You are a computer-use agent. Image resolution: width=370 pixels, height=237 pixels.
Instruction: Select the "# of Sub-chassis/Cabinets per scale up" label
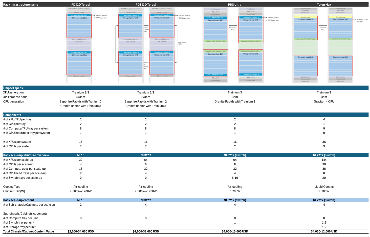tap(29, 205)
